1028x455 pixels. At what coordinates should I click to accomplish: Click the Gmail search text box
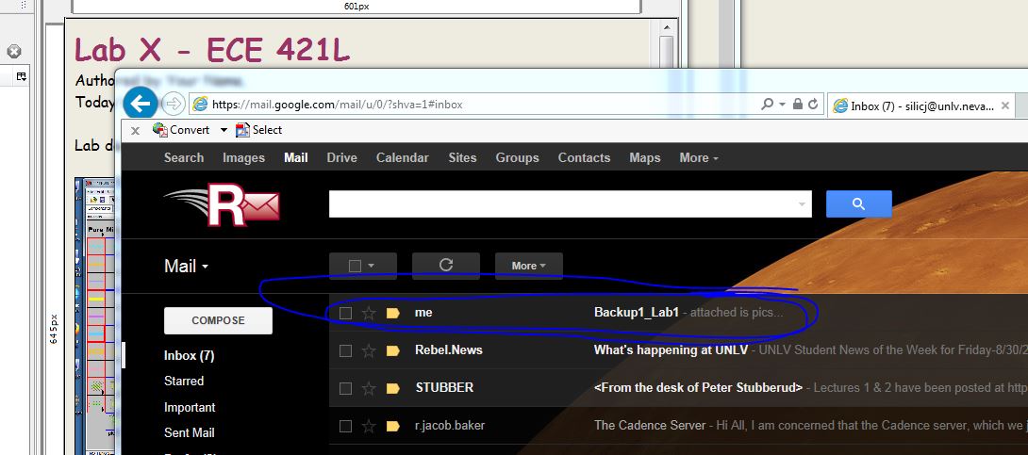point(562,204)
